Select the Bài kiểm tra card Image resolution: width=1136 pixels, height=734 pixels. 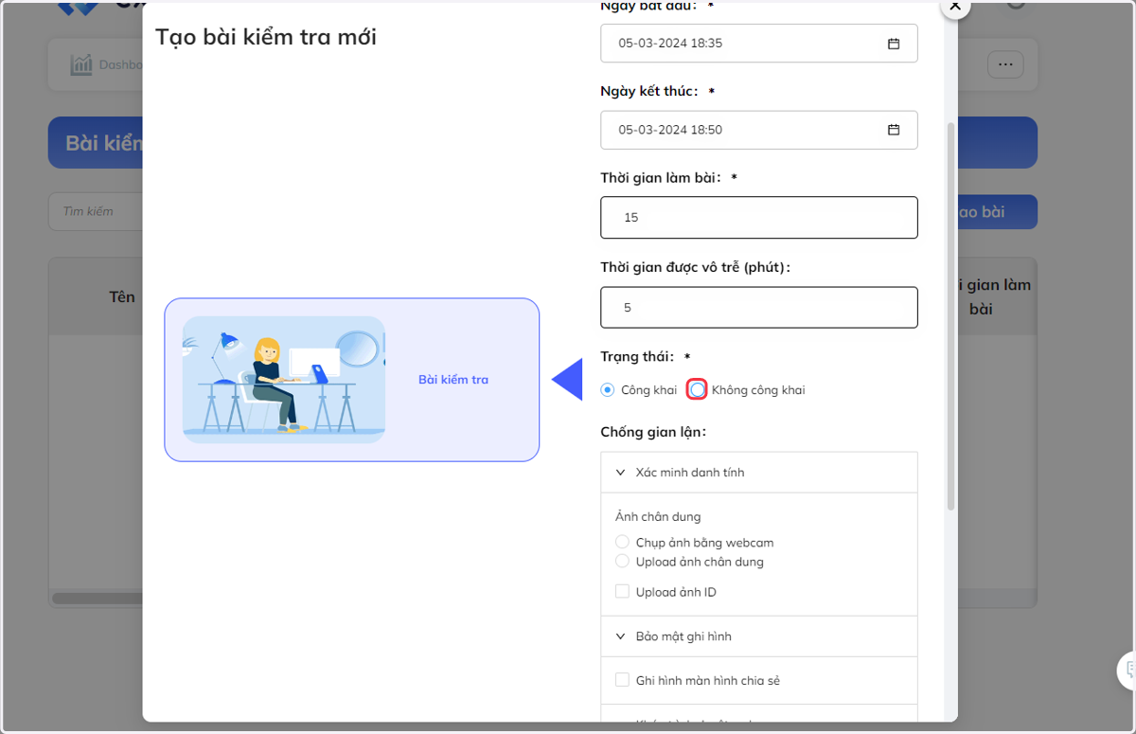pos(351,380)
